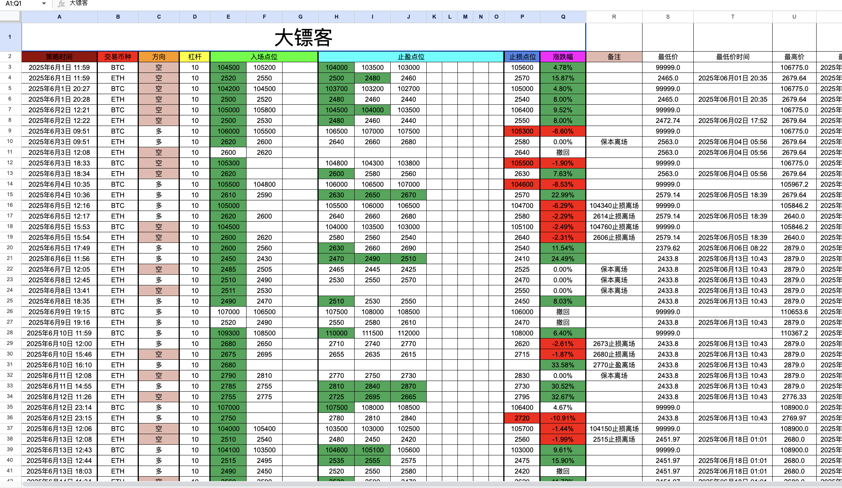This screenshot has width=842, height=488.
Task: Select column Q header
Action: 563,17
